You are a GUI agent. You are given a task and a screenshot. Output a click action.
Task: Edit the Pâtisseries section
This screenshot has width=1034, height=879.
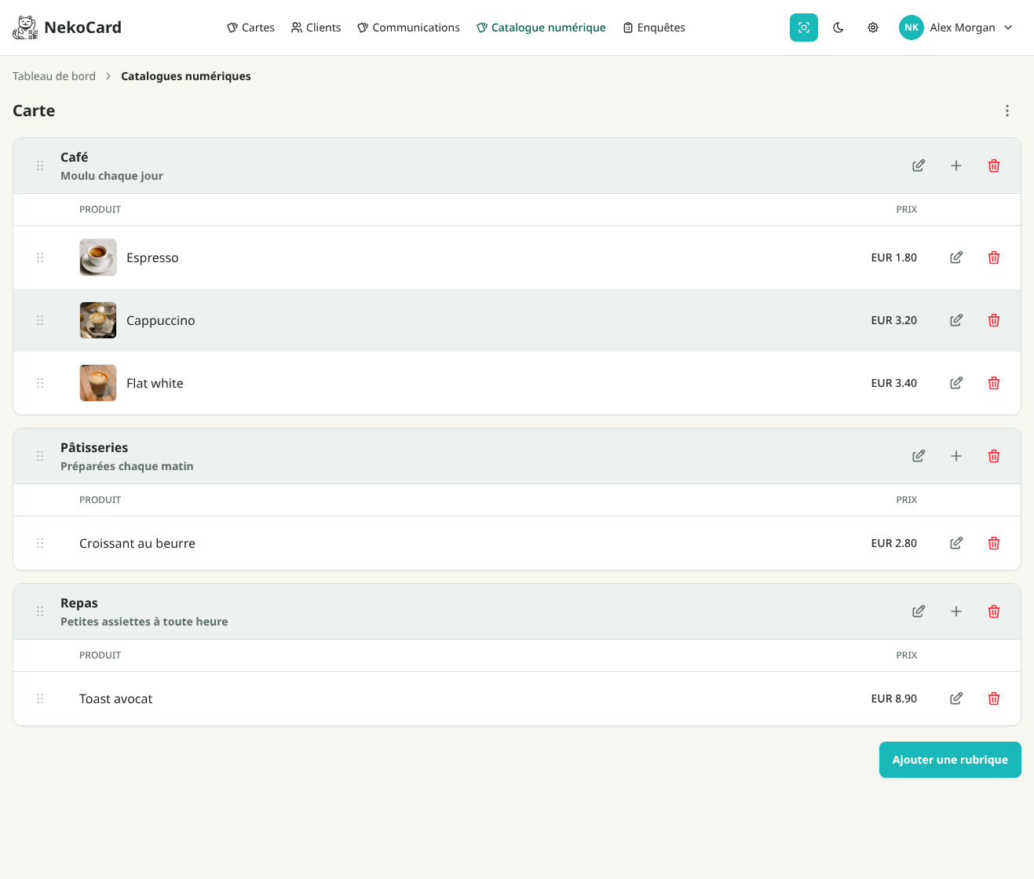pos(919,456)
